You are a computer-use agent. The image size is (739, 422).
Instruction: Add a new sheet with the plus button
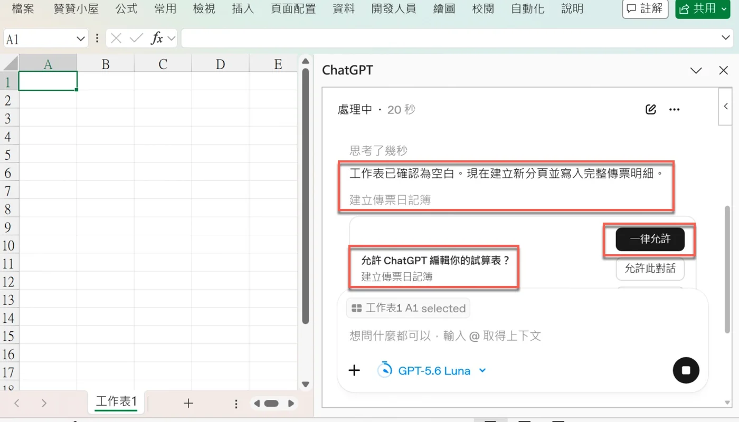pyautogui.click(x=188, y=404)
